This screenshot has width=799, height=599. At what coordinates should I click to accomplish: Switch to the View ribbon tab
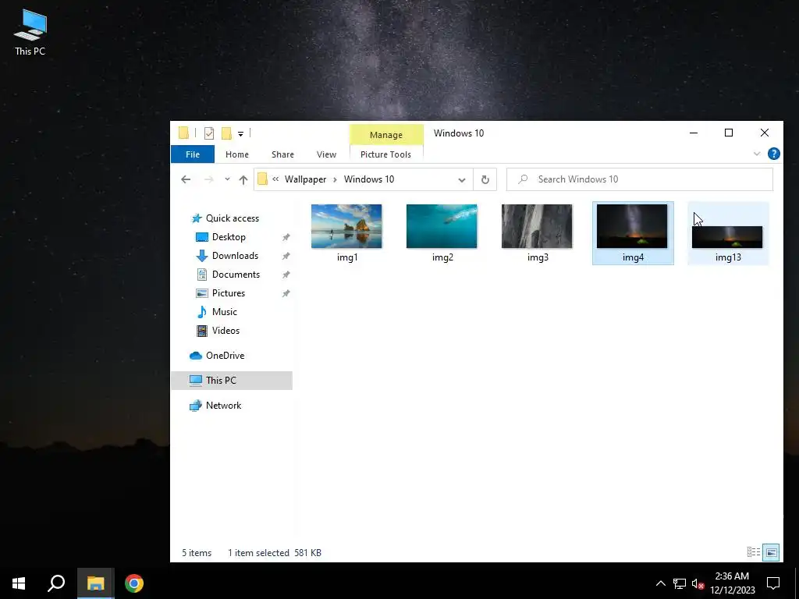(326, 154)
